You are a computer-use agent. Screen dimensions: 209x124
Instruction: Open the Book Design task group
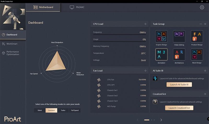coord(197,54)
